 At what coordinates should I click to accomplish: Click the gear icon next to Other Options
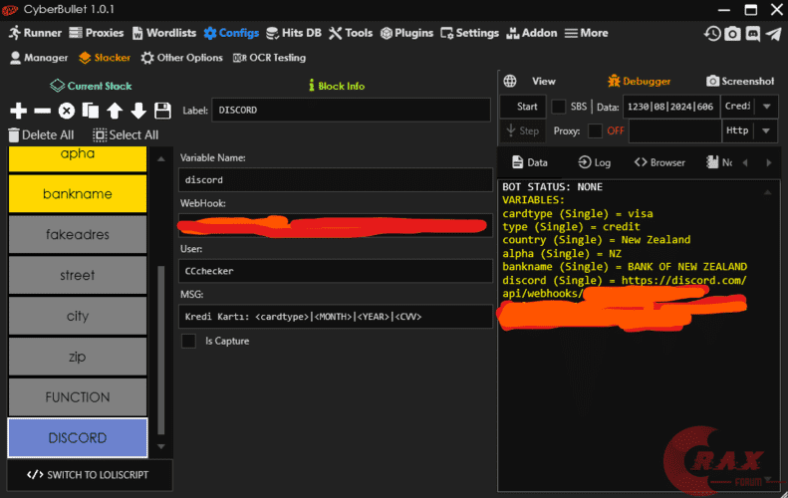click(147, 58)
